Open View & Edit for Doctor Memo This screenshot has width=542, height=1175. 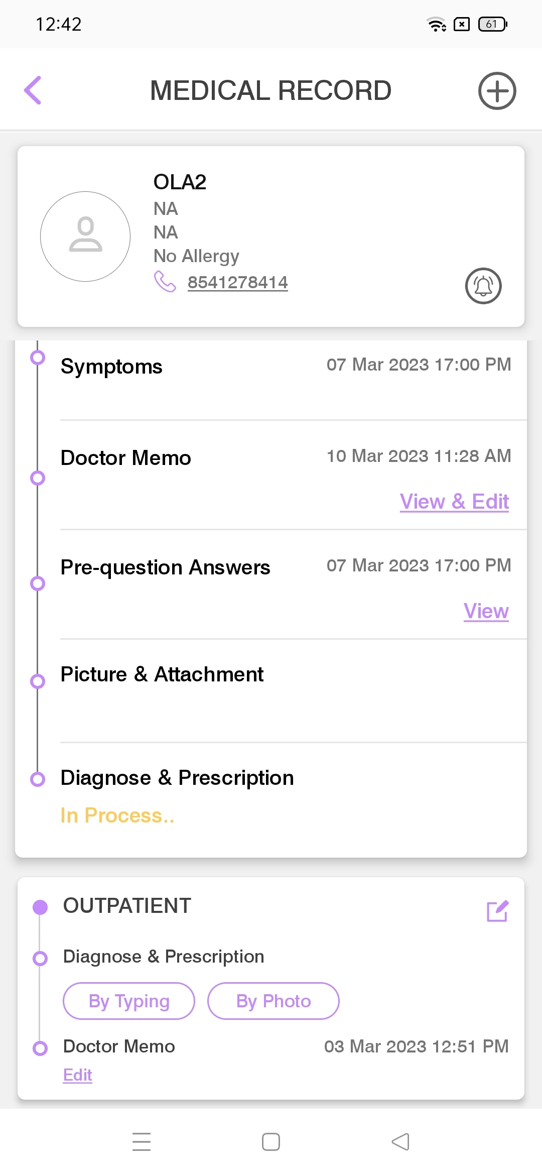pyautogui.click(x=454, y=502)
